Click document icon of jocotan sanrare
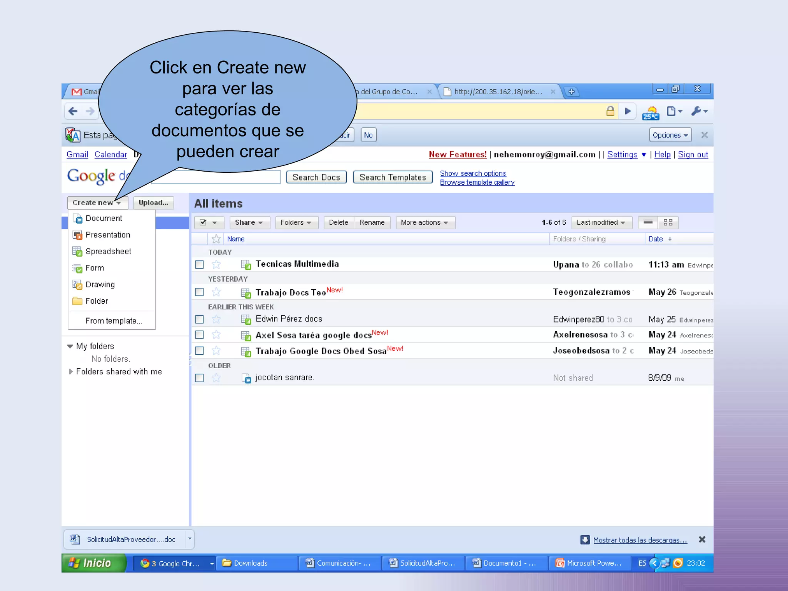788x591 pixels. click(246, 378)
